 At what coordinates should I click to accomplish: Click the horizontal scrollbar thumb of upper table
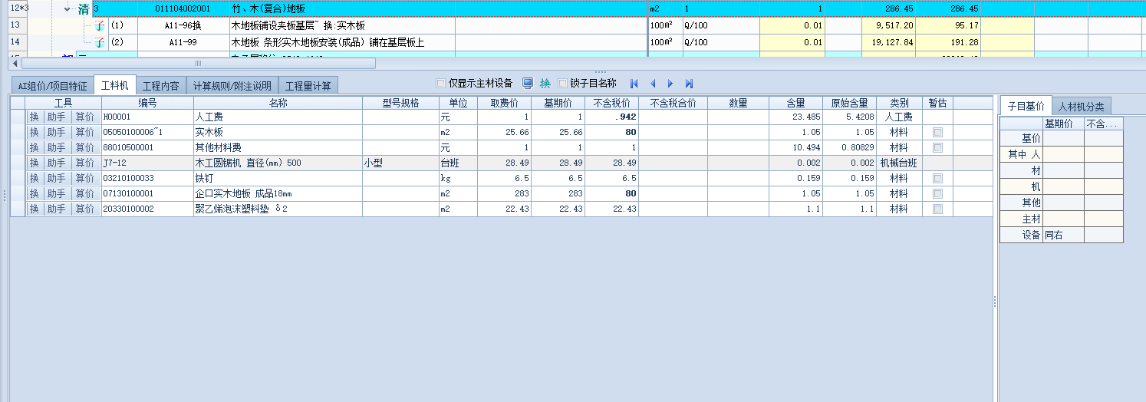coord(198,63)
